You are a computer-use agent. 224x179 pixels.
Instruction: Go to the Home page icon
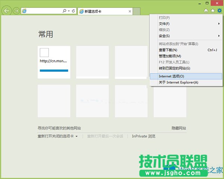pos(206,11)
